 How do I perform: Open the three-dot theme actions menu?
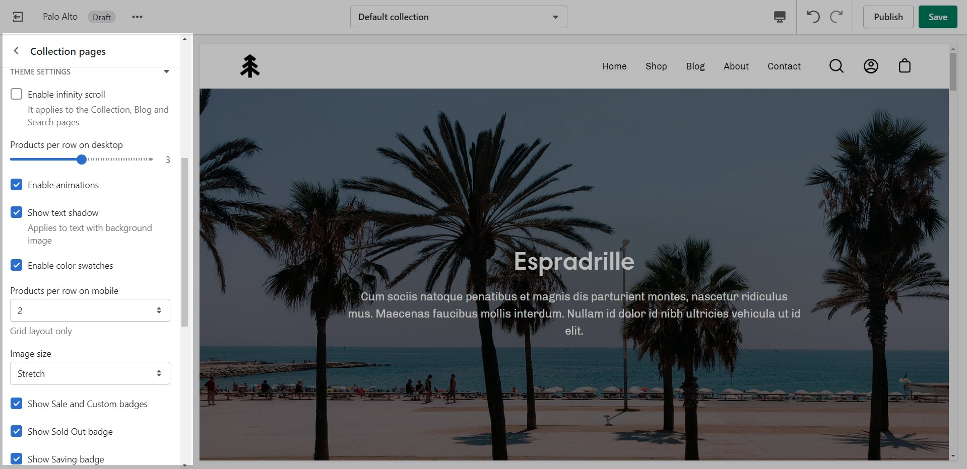click(x=137, y=17)
